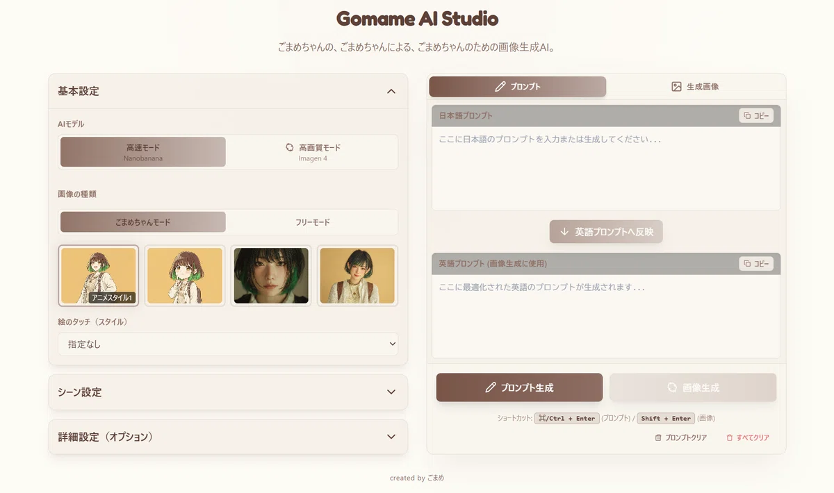Image resolution: width=834 pixels, height=493 pixels.
Task: Collapse 基本設定 section chevron
Action: (391, 91)
